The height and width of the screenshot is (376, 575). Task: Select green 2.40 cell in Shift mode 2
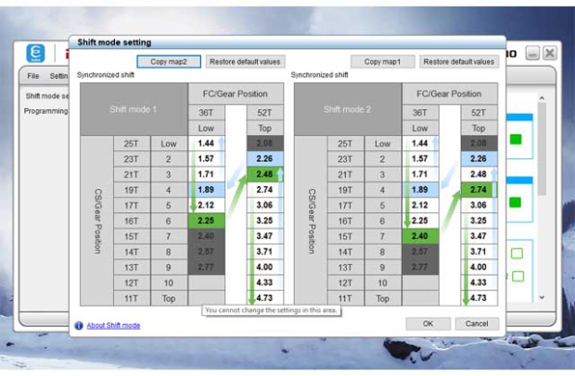[x=419, y=236]
